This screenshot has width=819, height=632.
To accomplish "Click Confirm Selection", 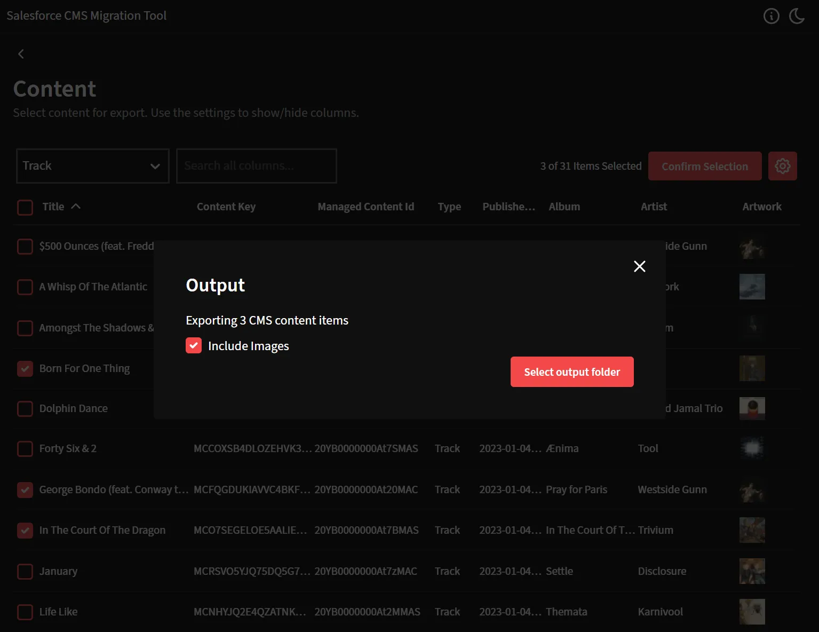I will (x=704, y=166).
